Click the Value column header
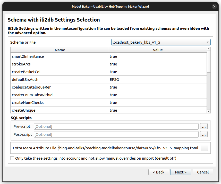Image resolution: width=221 pixels, height=184 pixels. [x=158, y=50]
